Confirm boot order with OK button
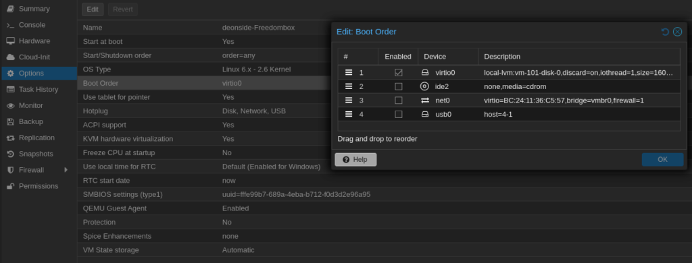The height and width of the screenshot is (263, 692). 662,159
